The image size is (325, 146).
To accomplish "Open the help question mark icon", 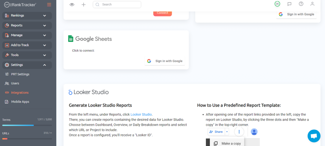I will point(301,4).
